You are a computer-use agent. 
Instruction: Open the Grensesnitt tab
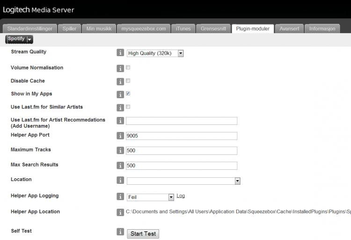coord(213,29)
